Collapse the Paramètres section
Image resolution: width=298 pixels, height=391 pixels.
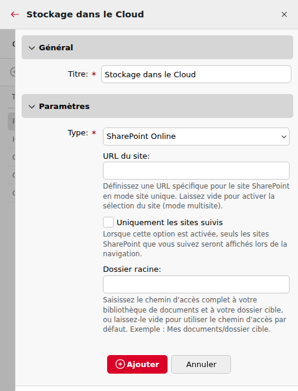tap(157, 106)
